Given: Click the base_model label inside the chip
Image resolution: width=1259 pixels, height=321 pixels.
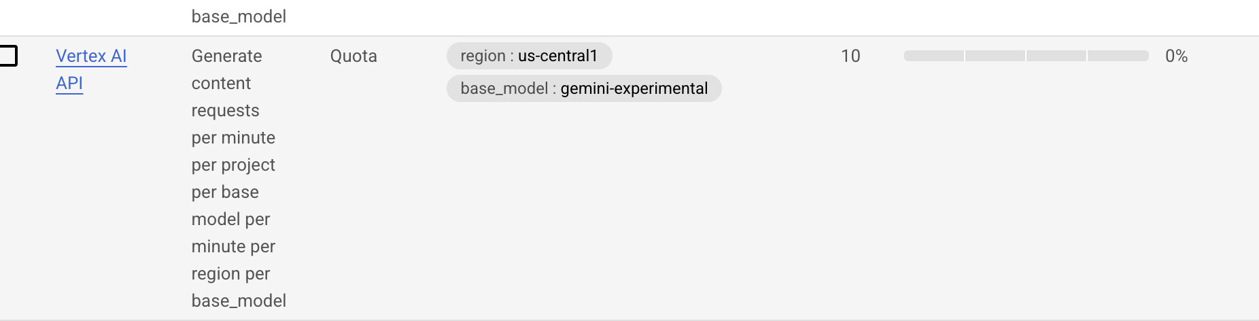Looking at the screenshot, I should 504,88.
